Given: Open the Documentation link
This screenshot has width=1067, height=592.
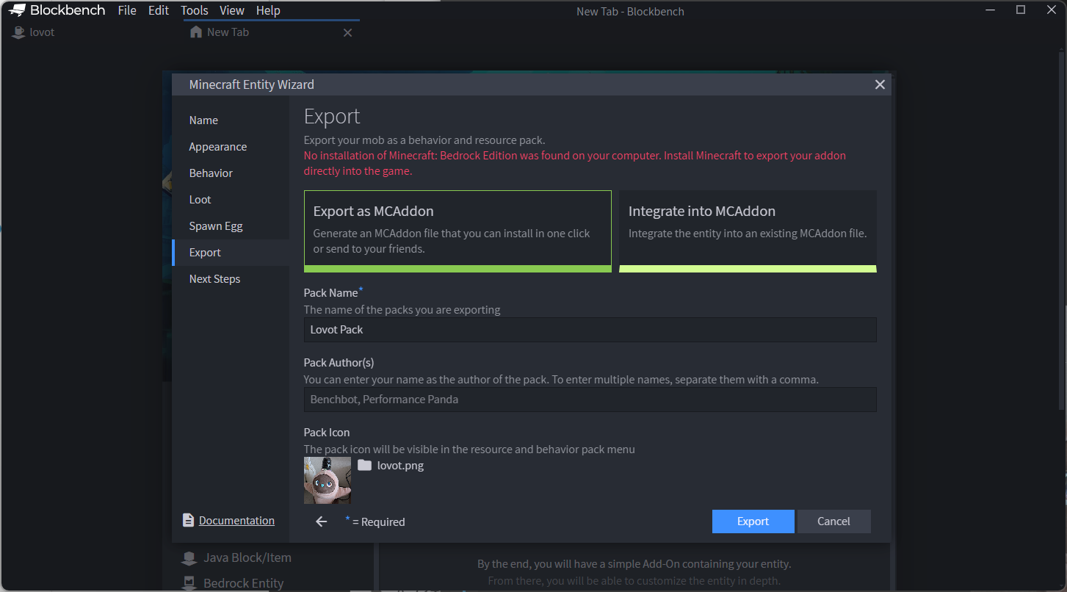Looking at the screenshot, I should pyautogui.click(x=236, y=520).
